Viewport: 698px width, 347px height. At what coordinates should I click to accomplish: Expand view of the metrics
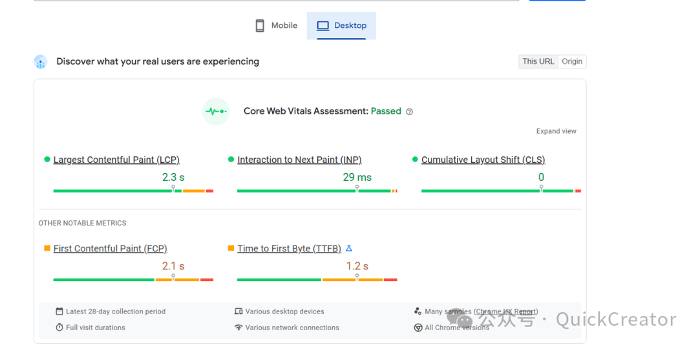[556, 131]
